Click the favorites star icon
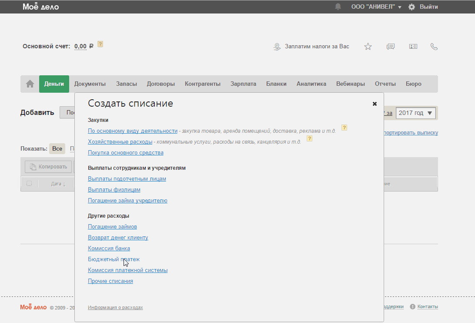The width and height of the screenshot is (475, 323). pos(368,47)
